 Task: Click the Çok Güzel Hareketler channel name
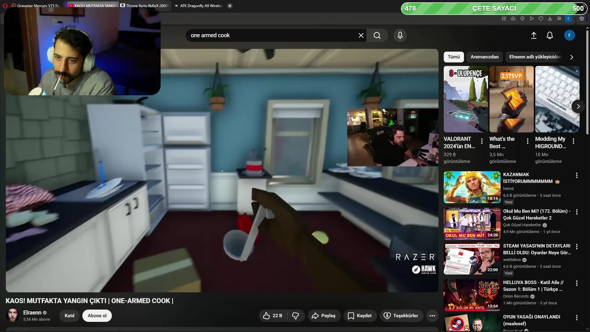522,225
